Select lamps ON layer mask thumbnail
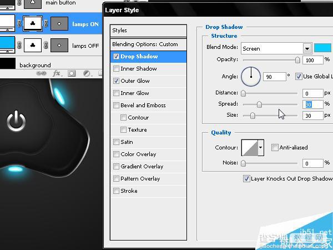The height and width of the screenshot is (250, 333). coord(59,24)
